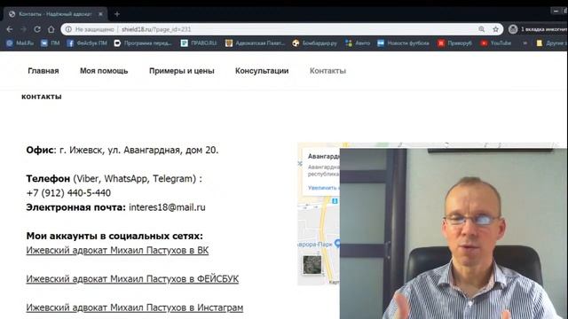568x319 pixels.
Task: Click phone number +7 (912) 440-5-440
Action: (68, 193)
